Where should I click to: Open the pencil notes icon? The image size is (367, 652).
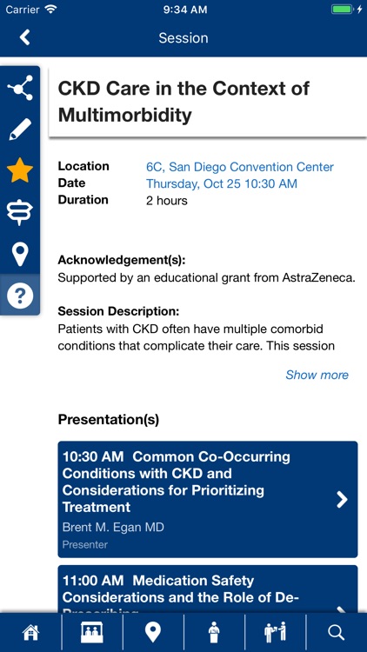tap(20, 129)
